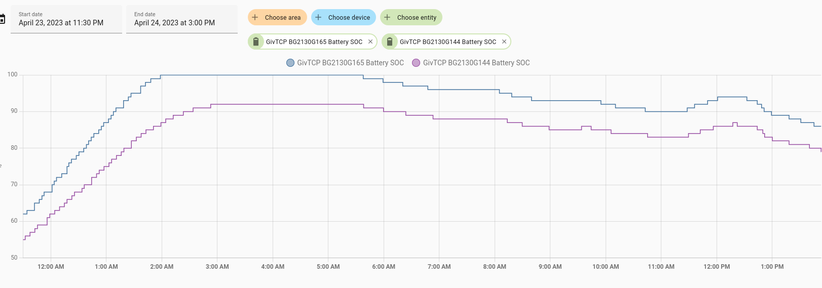
Task: Edit the Start date field
Action: [x=66, y=19]
